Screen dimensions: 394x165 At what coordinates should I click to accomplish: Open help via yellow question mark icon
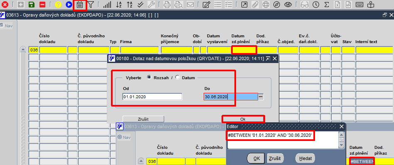click(x=58, y=5)
